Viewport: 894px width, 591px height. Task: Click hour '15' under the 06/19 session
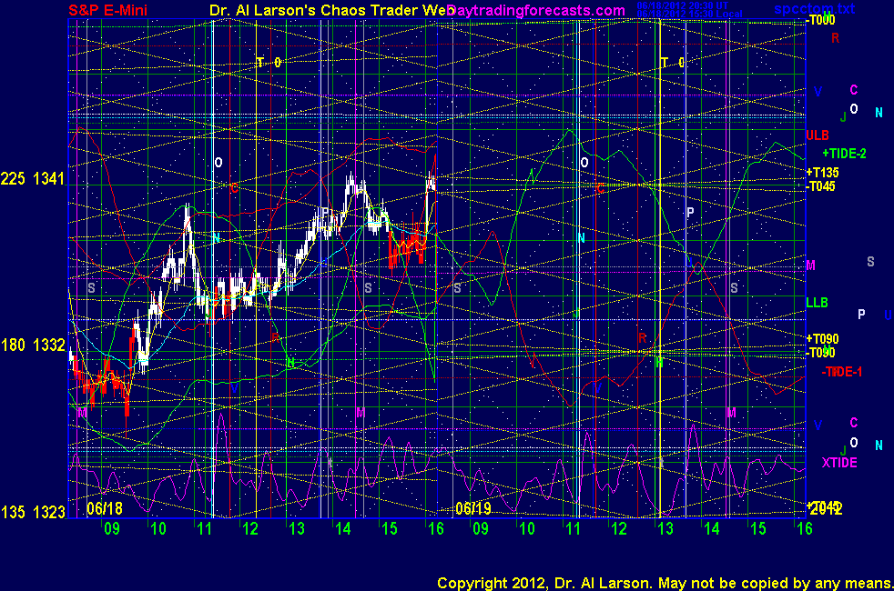(x=758, y=529)
